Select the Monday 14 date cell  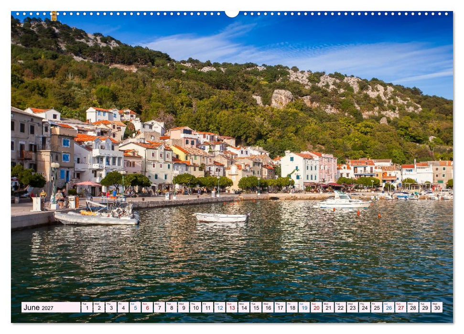coord(244,307)
